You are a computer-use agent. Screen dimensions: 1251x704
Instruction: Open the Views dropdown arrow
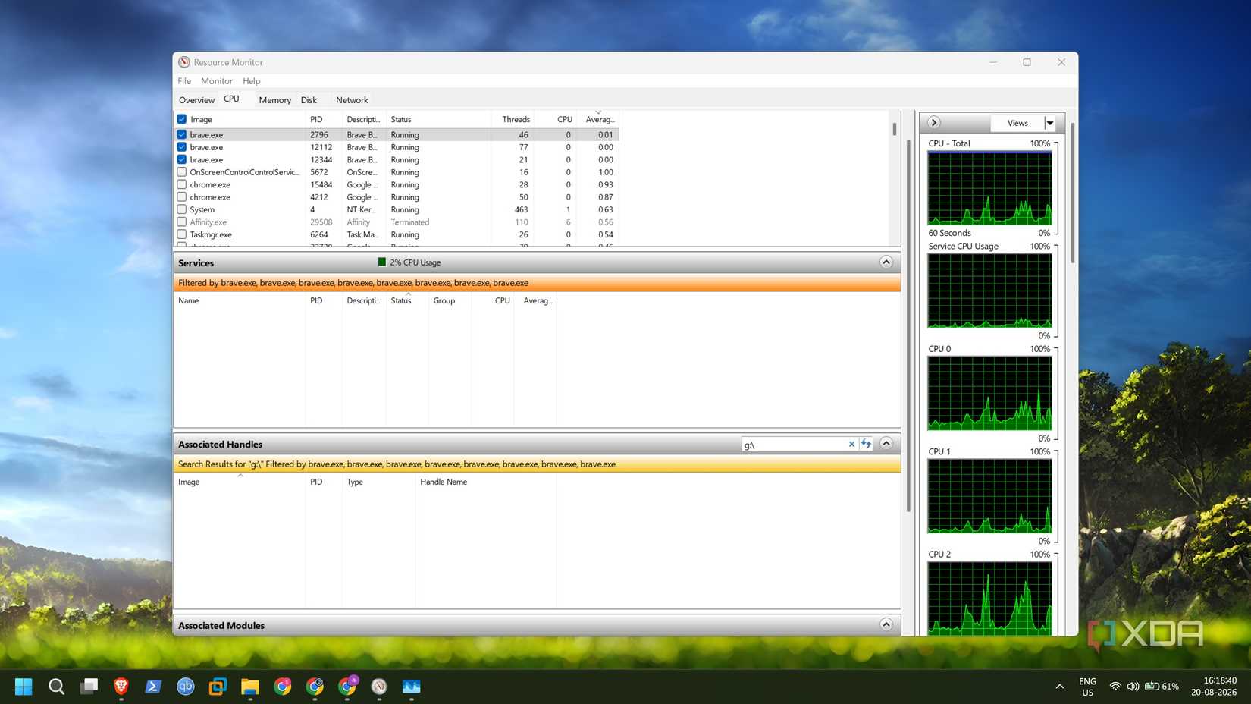(1050, 123)
